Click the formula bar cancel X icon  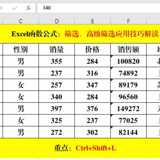(1, 8)
